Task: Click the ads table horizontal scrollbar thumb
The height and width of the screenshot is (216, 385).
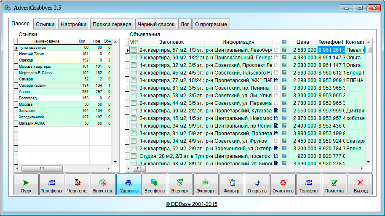Action: [139, 168]
